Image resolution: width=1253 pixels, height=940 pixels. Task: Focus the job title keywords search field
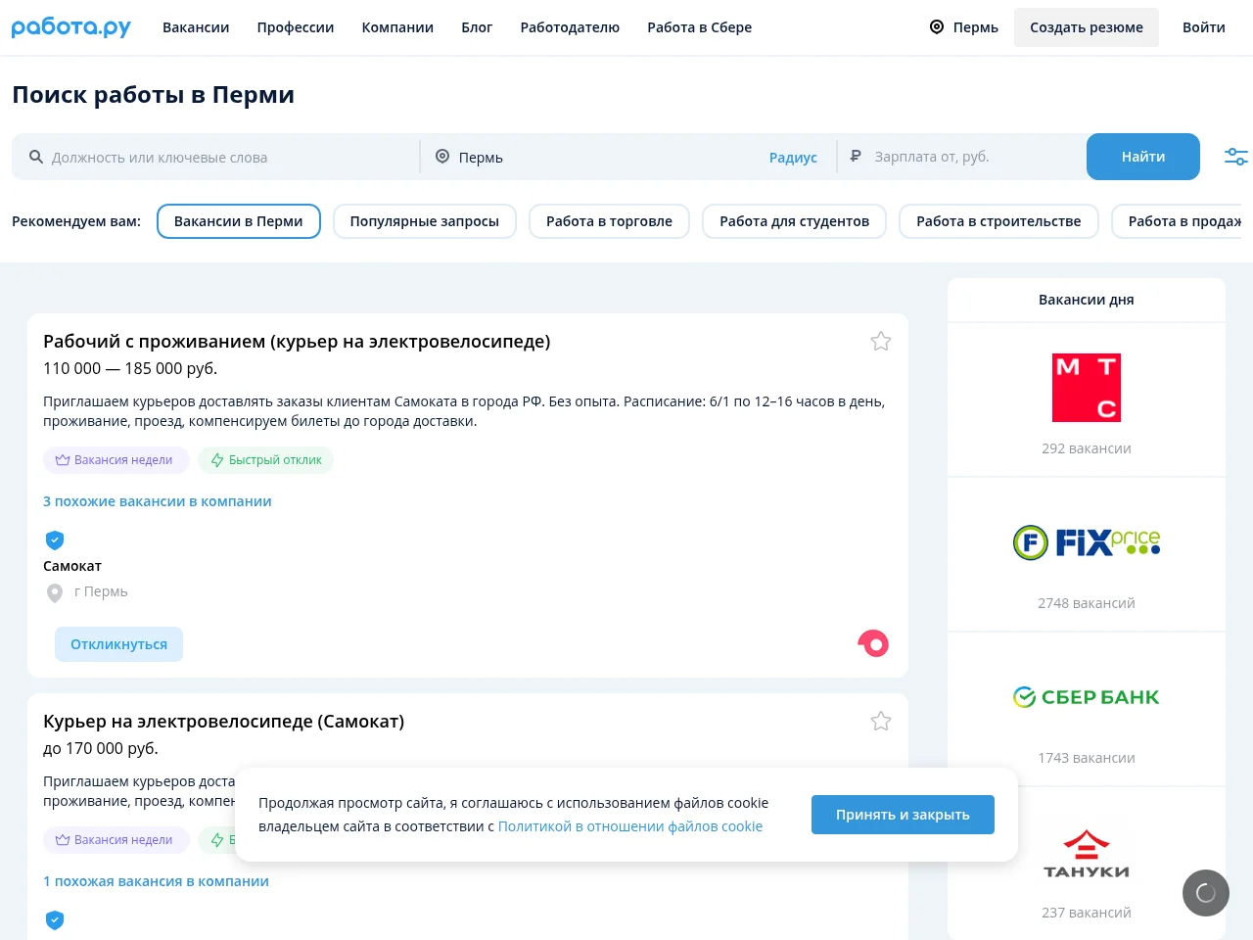217,157
